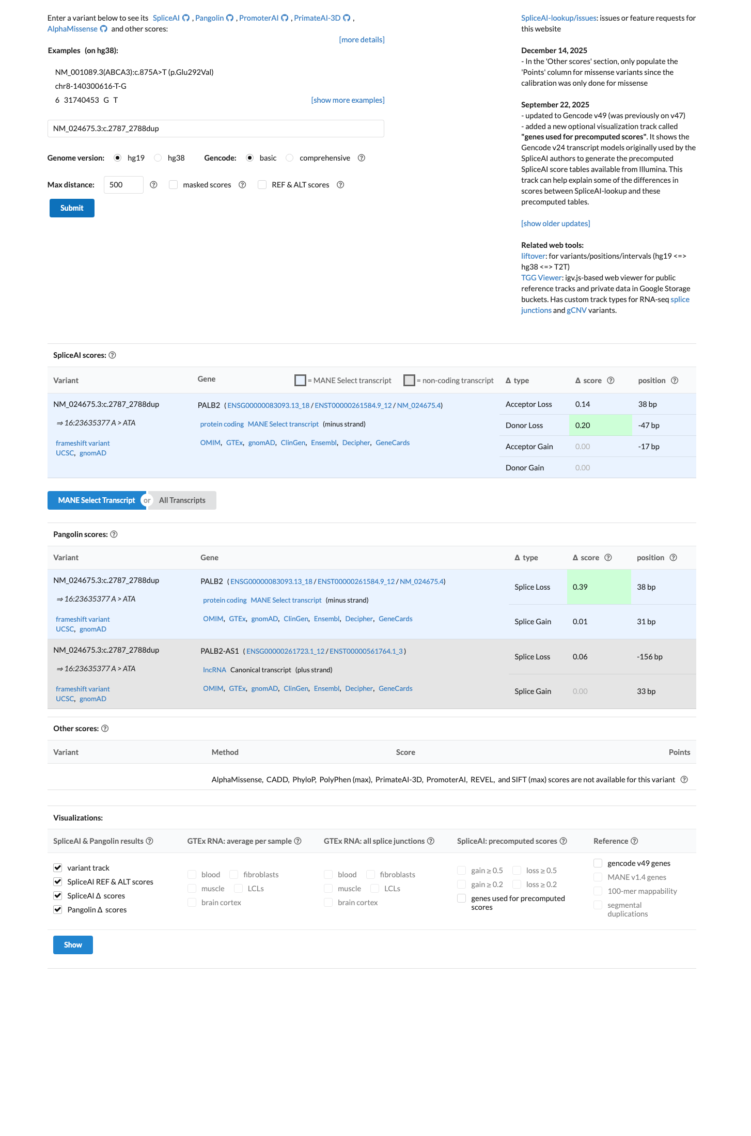The height and width of the screenshot is (1136, 751).
Task: Click the Show button
Action: 73,945
